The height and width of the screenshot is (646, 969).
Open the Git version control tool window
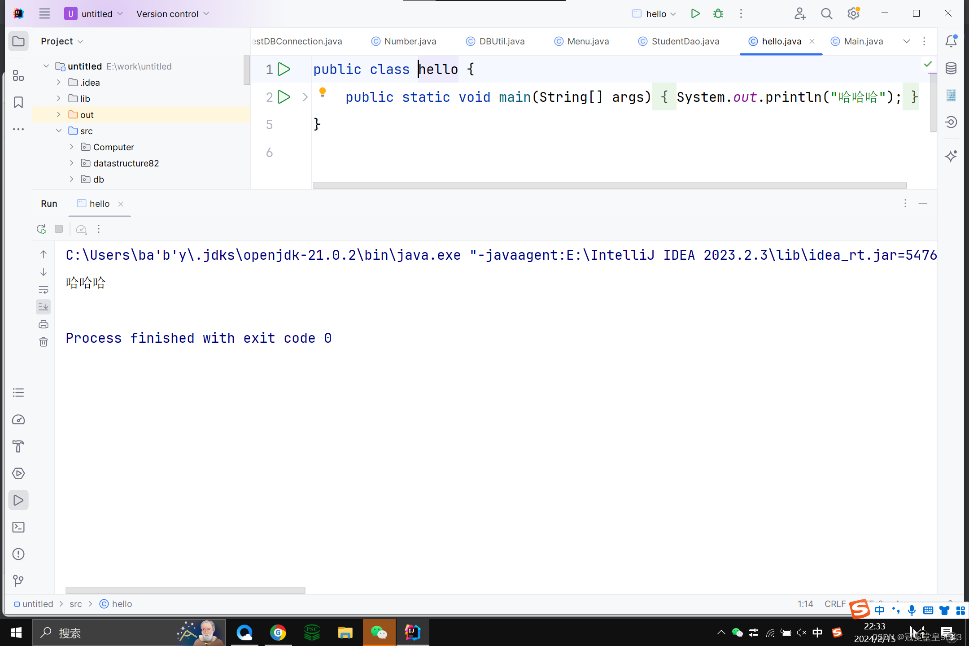tap(18, 581)
